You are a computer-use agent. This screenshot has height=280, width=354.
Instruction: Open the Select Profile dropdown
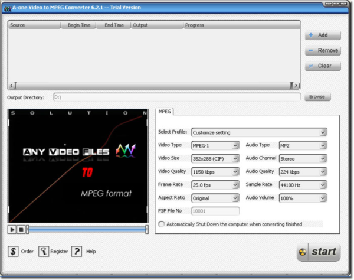pyautogui.click(x=259, y=132)
